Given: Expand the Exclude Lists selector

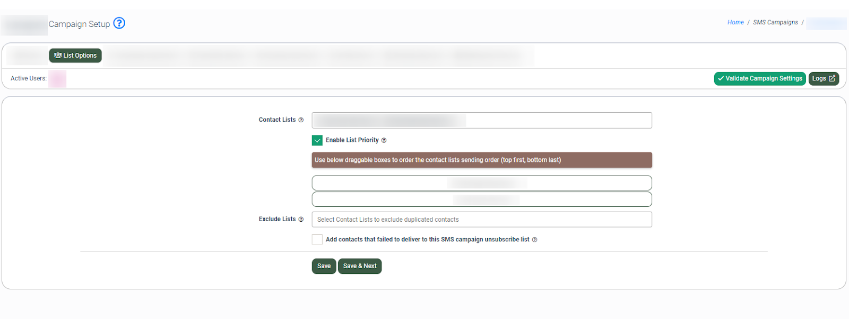Looking at the screenshot, I should (481, 220).
